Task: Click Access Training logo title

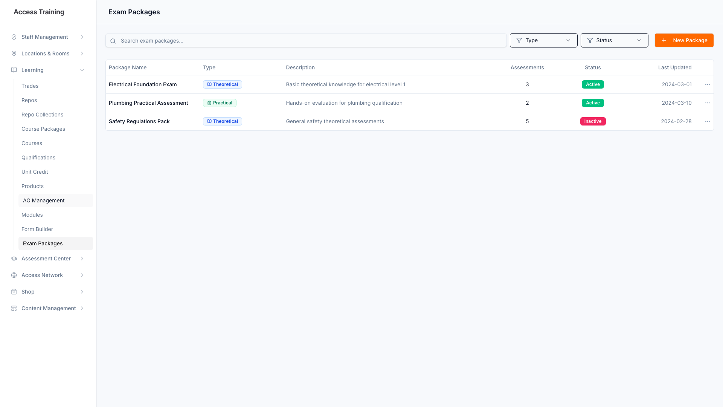Action: (39, 12)
